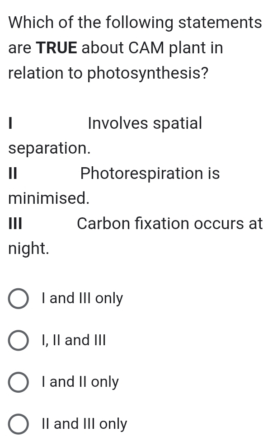Image resolution: width=277 pixels, height=446 pixels.
Task: Select the radio button for "I and II only"
Action: click(18, 382)
